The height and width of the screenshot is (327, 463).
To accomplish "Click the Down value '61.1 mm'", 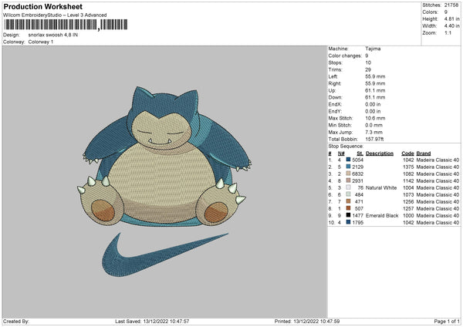I will [x=375, y=97].
